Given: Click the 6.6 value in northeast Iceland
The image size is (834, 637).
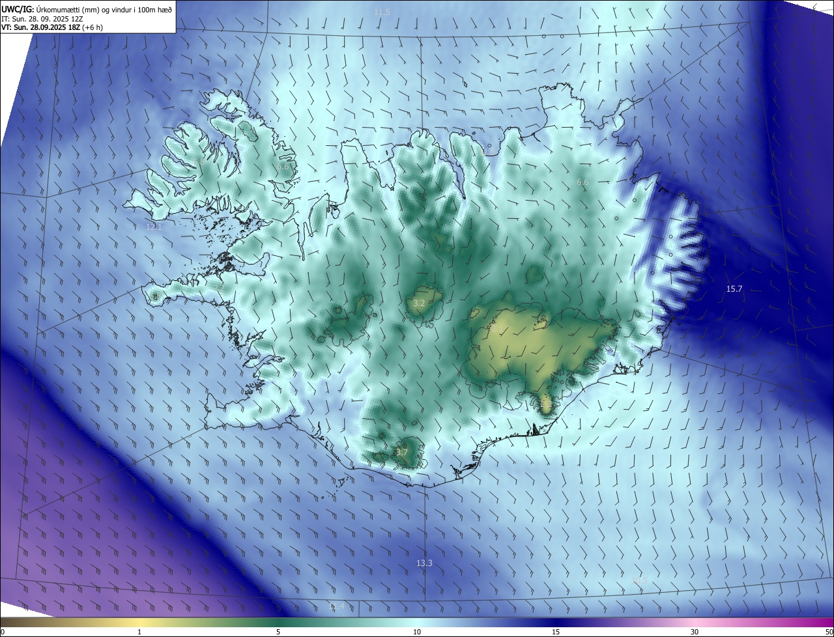Looking at the screenshot, I should 582,182.
